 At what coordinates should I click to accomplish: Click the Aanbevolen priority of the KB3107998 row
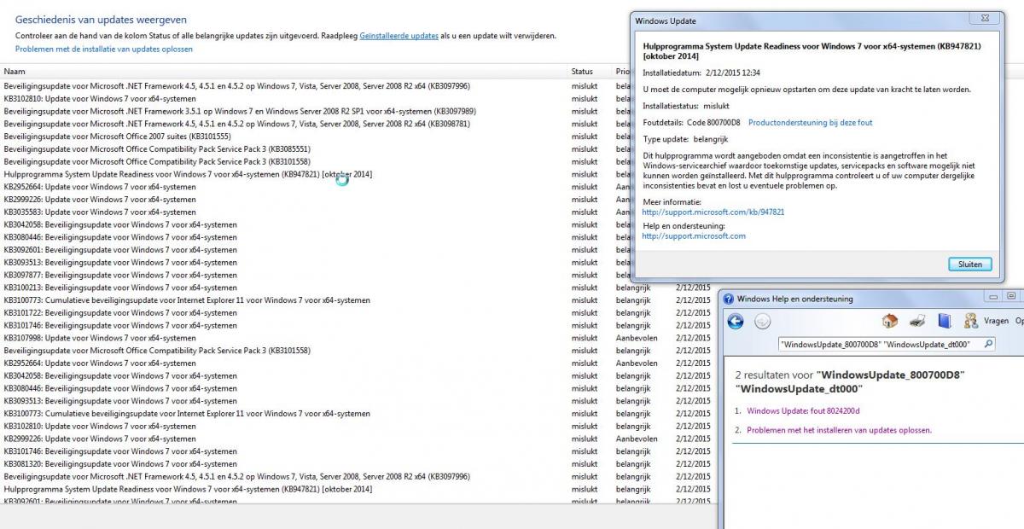click(x=635, y=338)
